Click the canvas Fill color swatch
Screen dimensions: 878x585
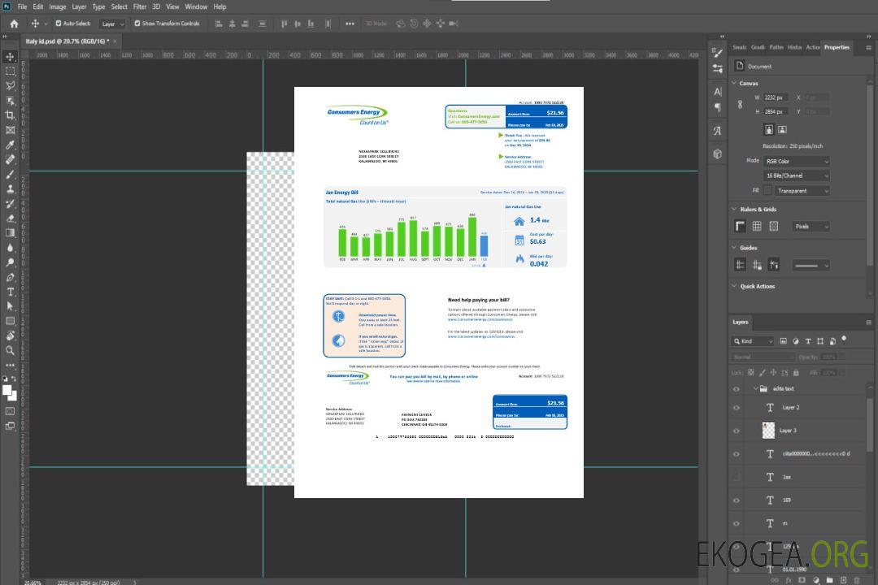(x=767, y=191)
